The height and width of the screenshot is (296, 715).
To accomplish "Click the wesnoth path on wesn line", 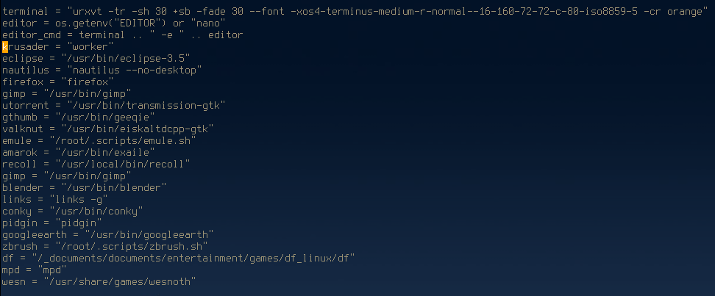I will coord(120,283).
